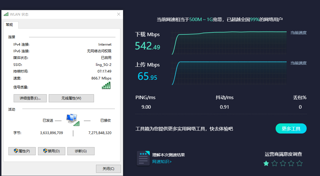Click media state value 已启用
320x176 pixels.
point(106,58)
